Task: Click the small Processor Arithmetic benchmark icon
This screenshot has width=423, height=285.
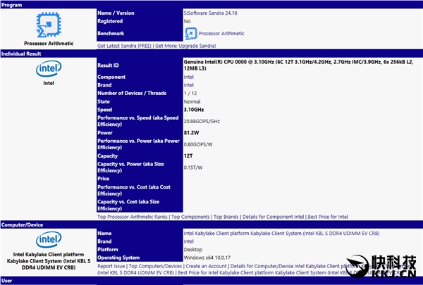Action: click(x=191, y=33)
